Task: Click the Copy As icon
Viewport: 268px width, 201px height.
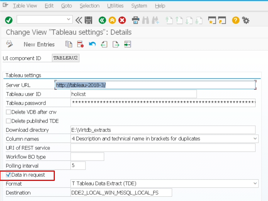Action: [x=69, y=44]
